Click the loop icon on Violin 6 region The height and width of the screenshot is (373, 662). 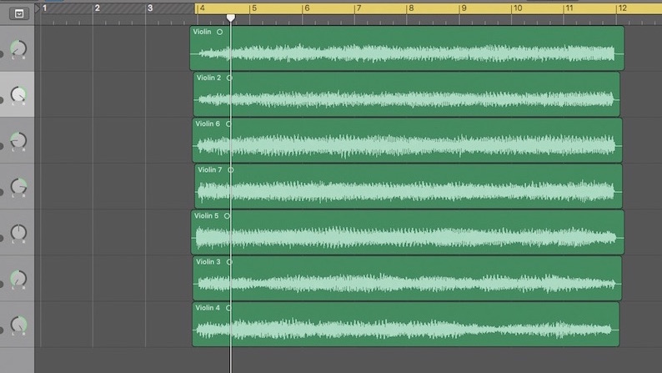point(228,123)
